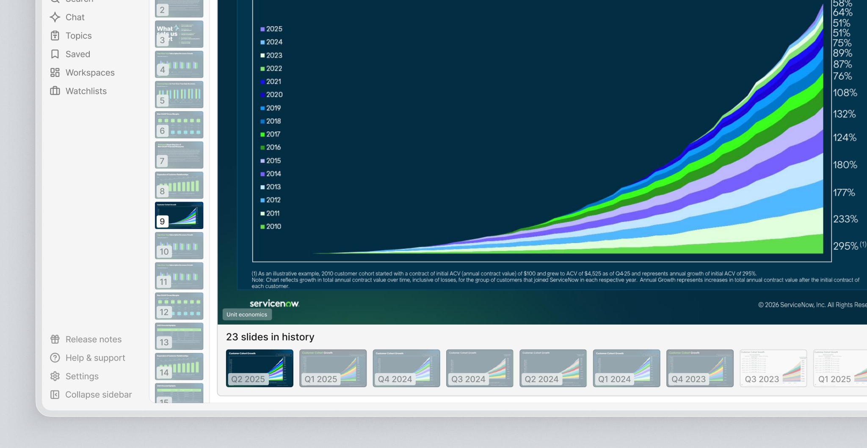This screenshot has width=867, height=448.
Task: Open the Chat sparkle icon
Action: [x=55, y=17]
